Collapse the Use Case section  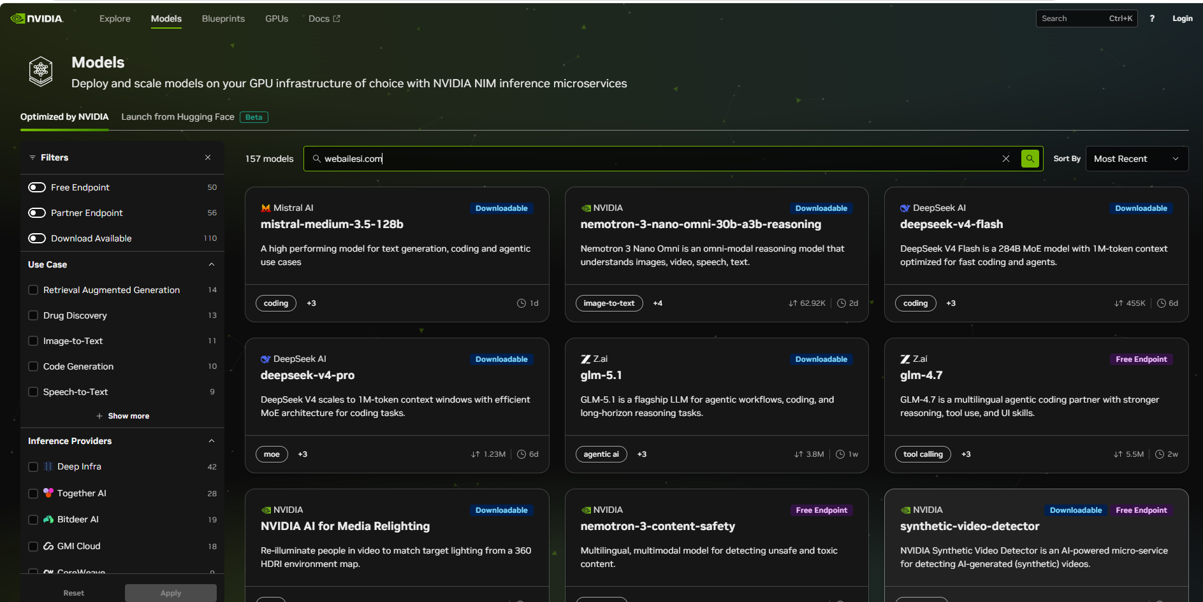[x=212, y=264]
